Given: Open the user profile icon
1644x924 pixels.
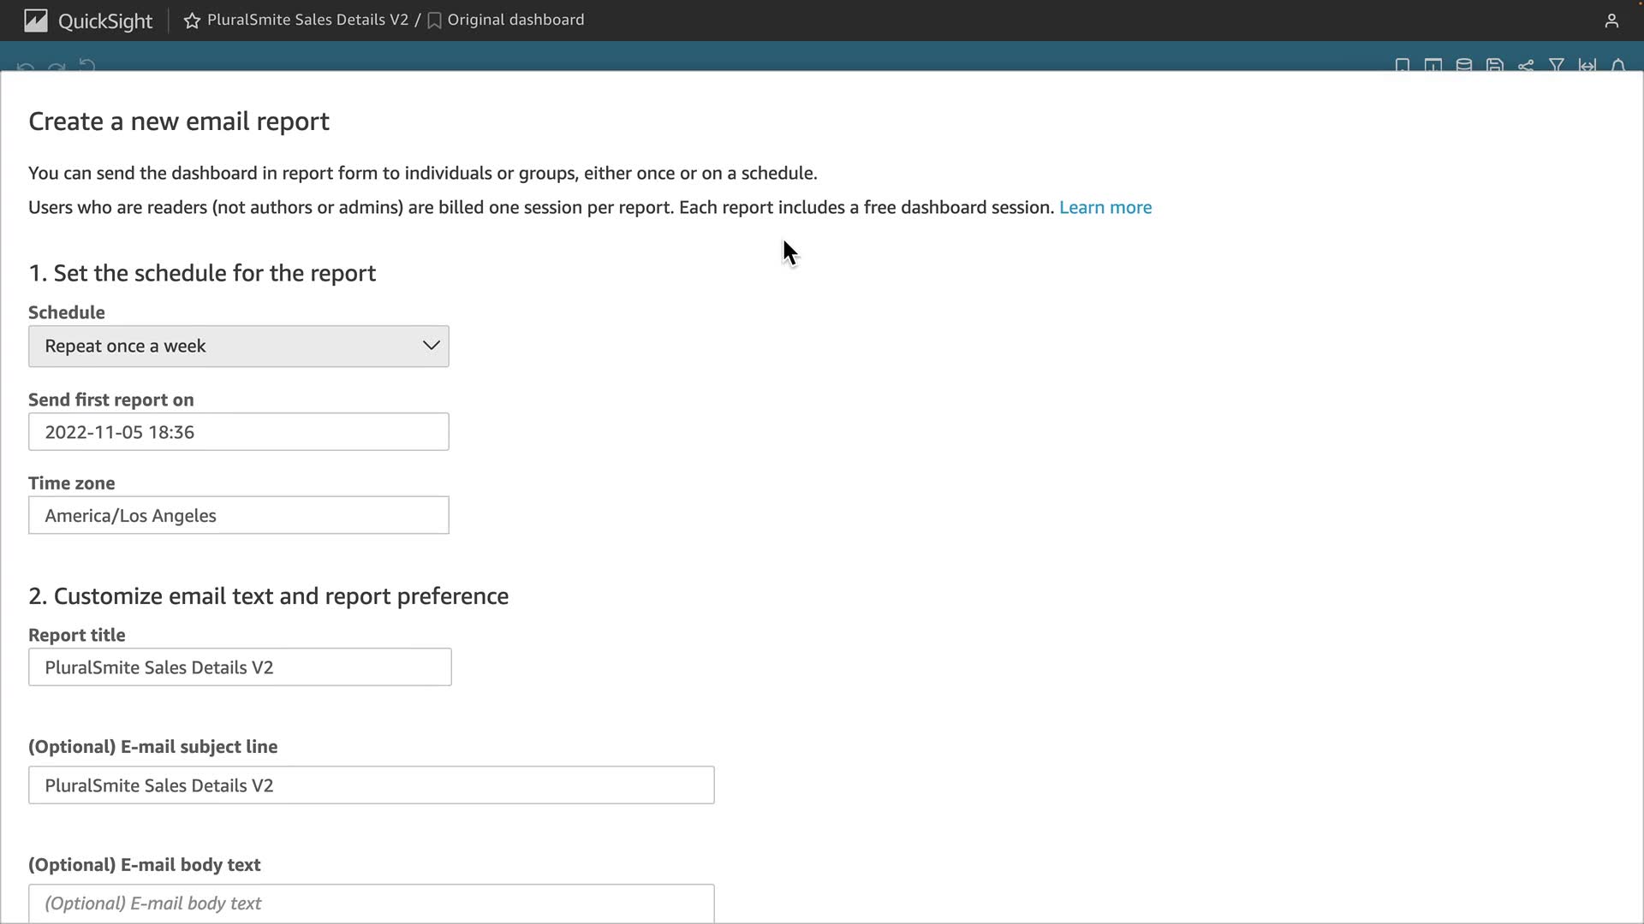Looking at the screenshot, I should (x=1611, y=21).
